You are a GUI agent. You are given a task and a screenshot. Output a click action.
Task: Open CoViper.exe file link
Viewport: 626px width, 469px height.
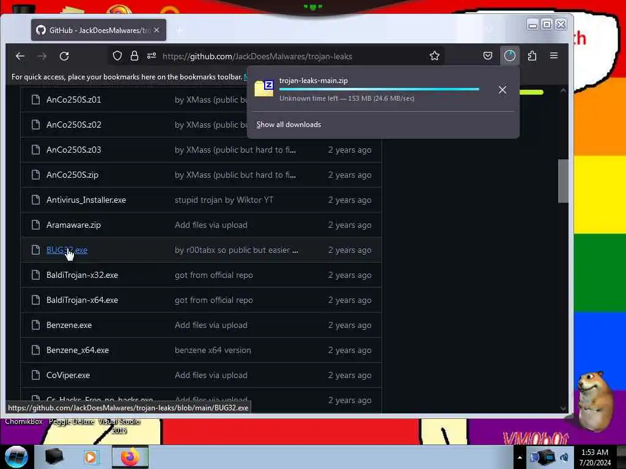point(68,376)
